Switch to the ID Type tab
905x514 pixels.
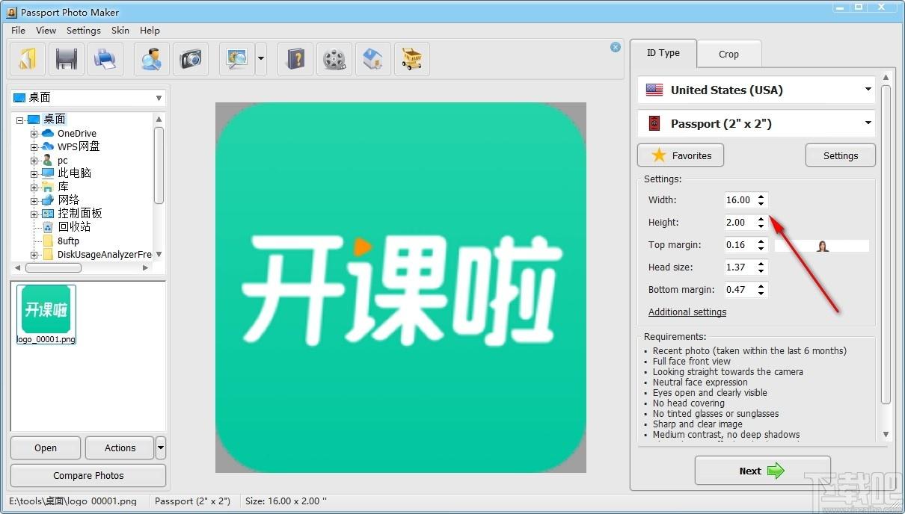tap(663, 53)
